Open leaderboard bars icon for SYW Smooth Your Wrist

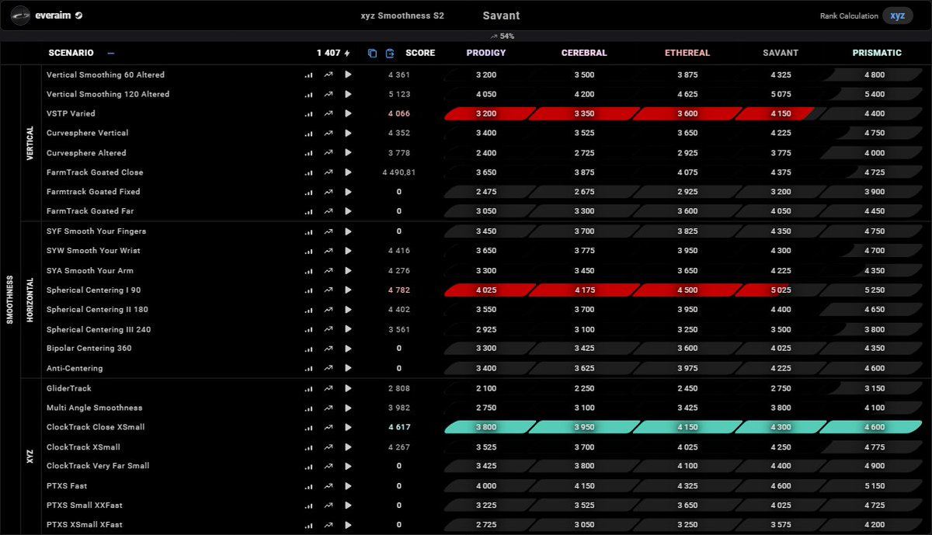point(308,251)
